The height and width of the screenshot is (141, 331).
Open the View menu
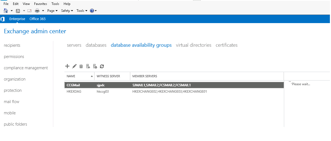tap(26, 4)
